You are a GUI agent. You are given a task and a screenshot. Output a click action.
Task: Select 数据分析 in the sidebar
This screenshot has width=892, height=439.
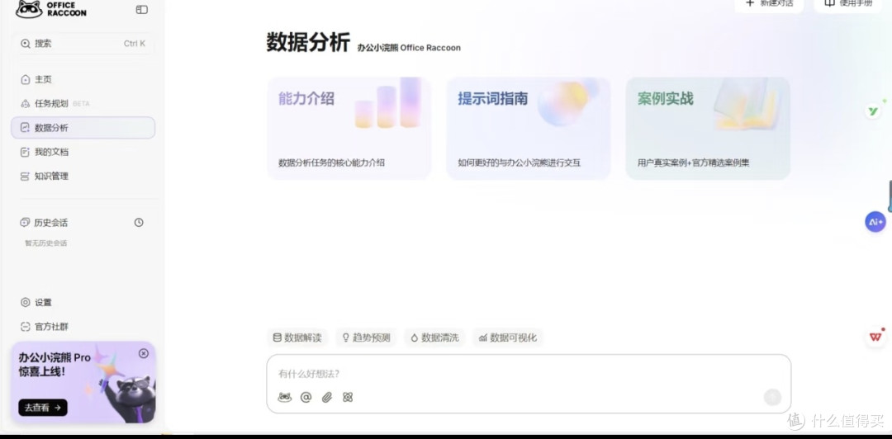(83, 127)
